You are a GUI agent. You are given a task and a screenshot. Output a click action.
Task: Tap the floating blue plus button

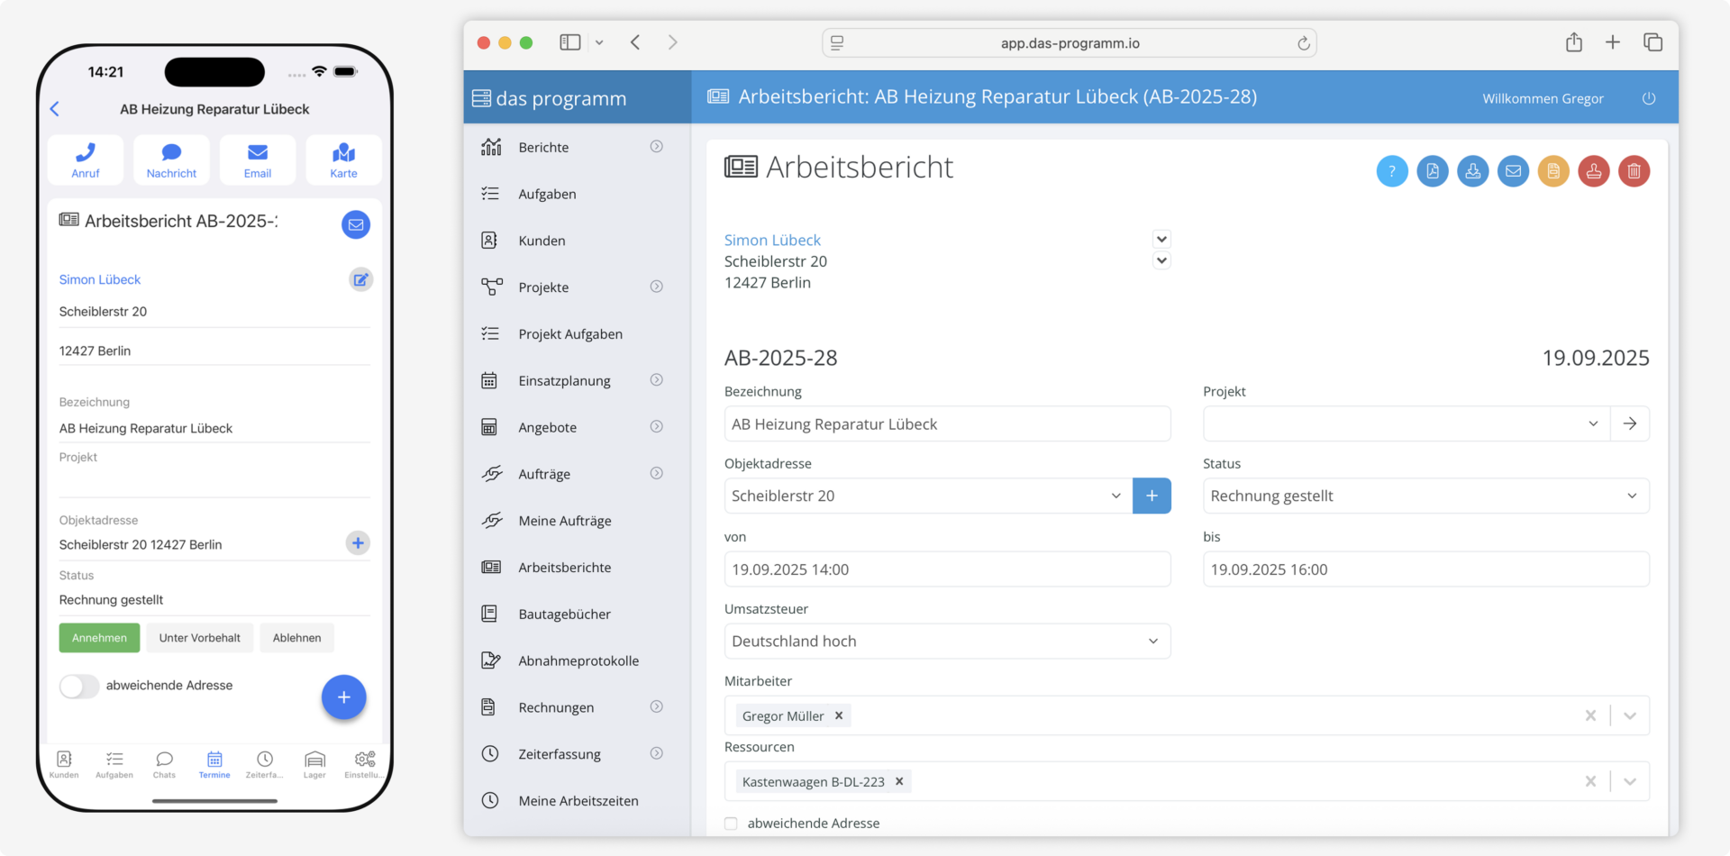pyautogui.click(x=343, y=697)
